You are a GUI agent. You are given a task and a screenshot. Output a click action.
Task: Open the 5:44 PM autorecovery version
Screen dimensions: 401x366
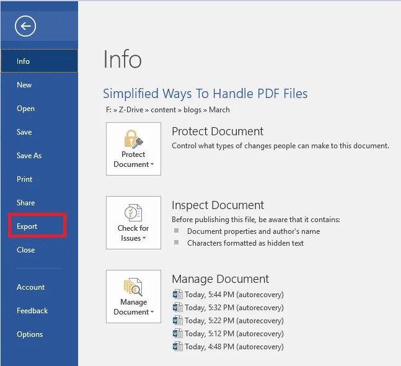pos(235,295)
